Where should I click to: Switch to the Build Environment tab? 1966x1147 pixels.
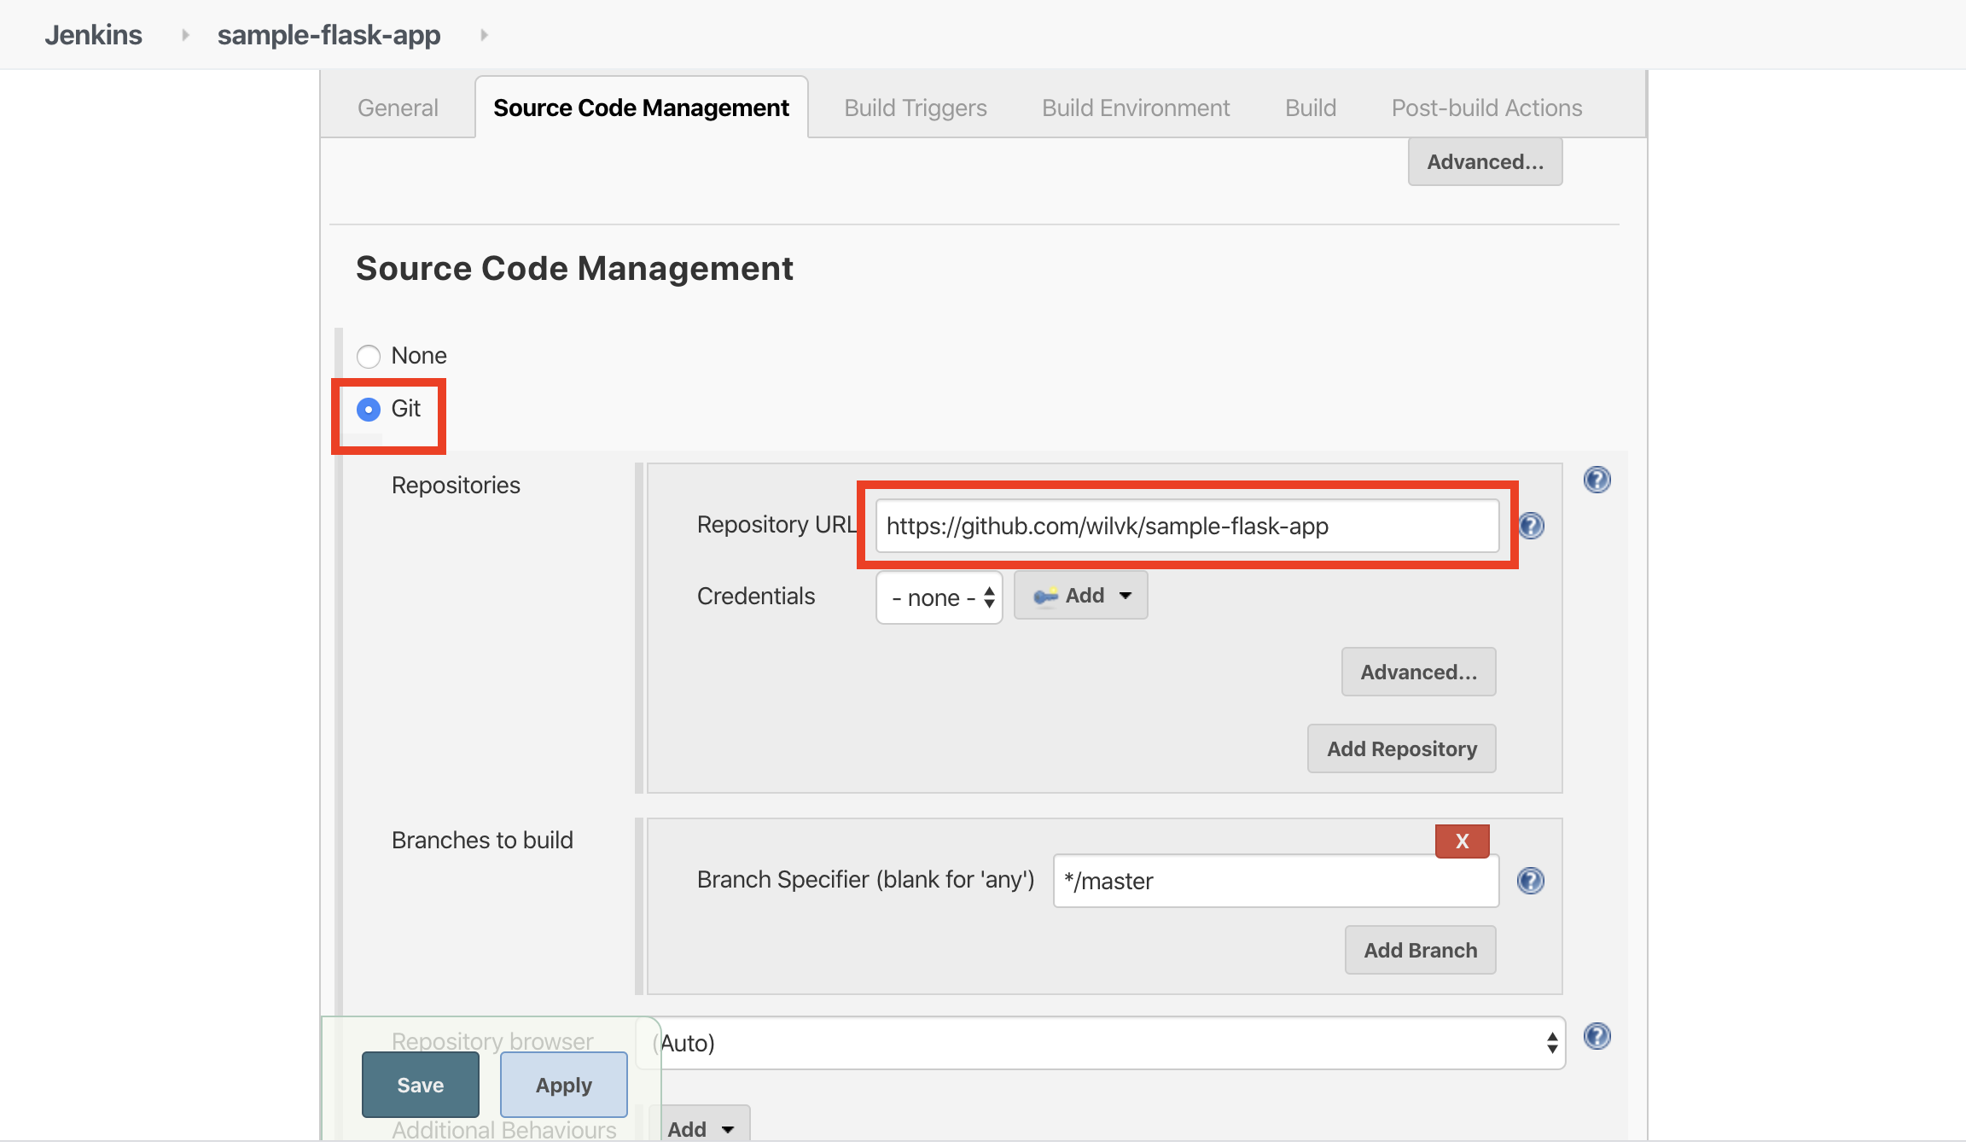pos(1138,107)
